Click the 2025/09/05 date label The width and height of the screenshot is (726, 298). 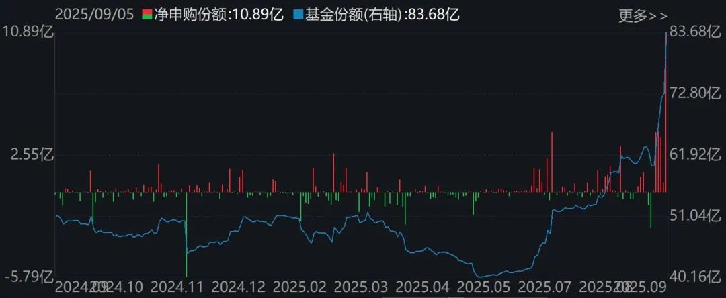pyautogui.click(x=95, y=14)
